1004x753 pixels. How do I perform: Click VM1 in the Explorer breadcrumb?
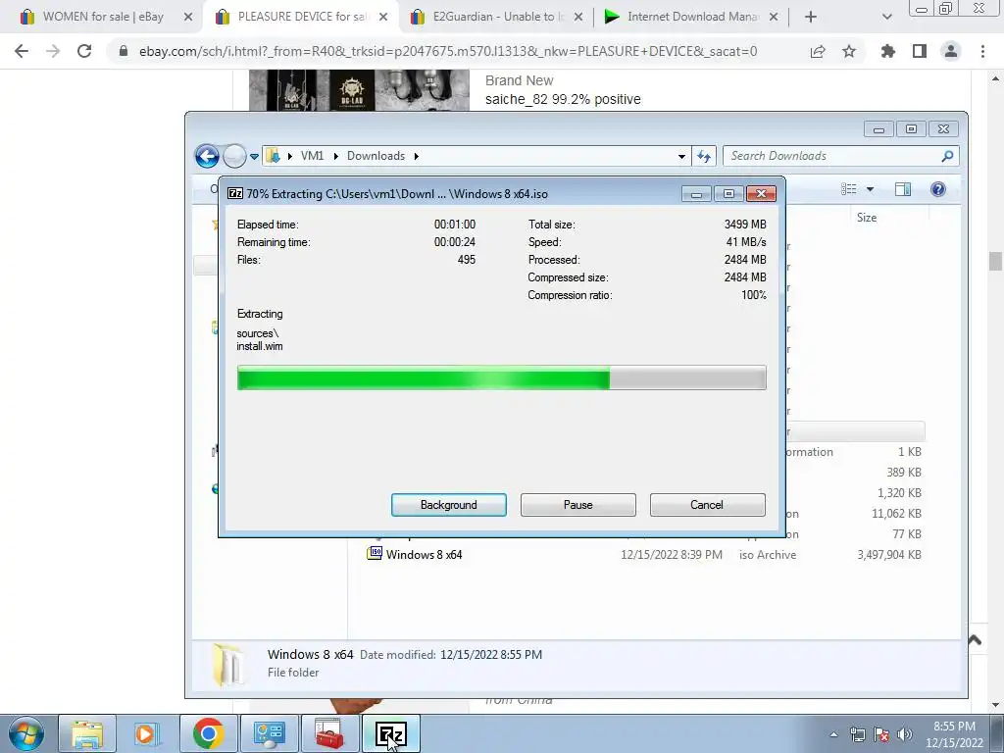313,156
